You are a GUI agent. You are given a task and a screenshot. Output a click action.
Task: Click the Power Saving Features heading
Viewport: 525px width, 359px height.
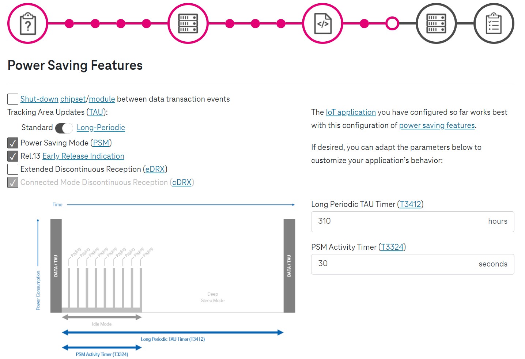tap(75, 65)
